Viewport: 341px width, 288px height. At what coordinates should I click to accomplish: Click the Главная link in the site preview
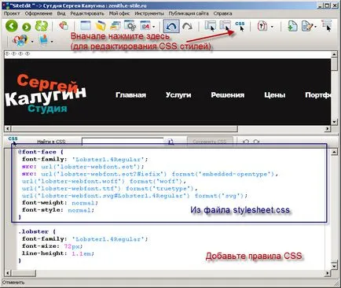tap(130, 94)
